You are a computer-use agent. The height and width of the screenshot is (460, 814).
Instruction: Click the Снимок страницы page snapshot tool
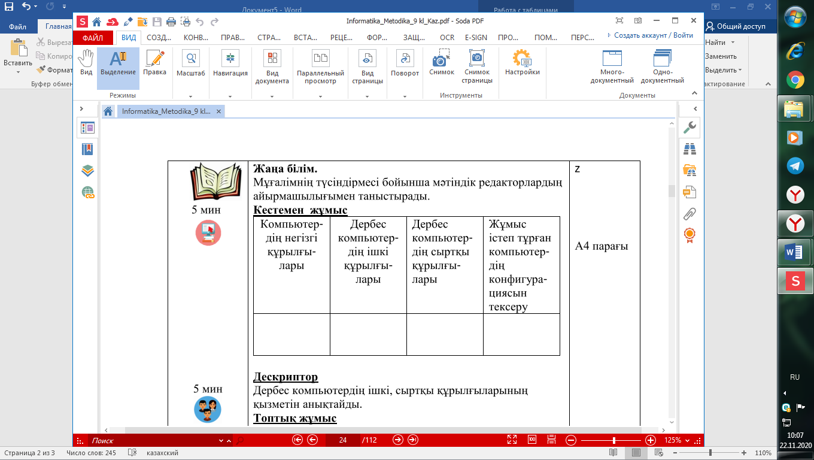tap(477, 67)
